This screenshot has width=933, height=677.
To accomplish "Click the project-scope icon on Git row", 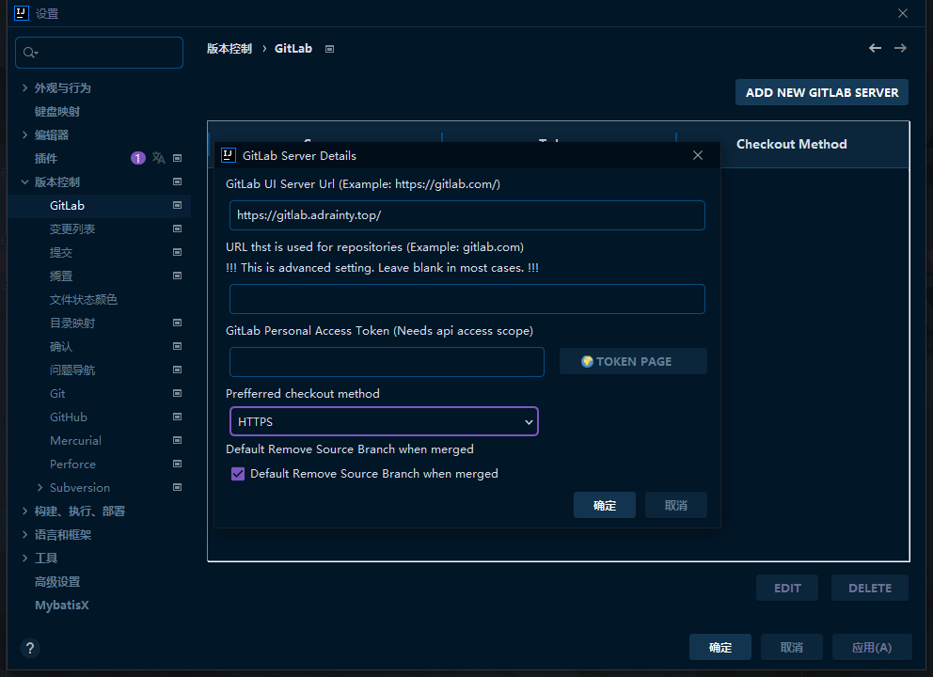I will [x=178, y=393].
